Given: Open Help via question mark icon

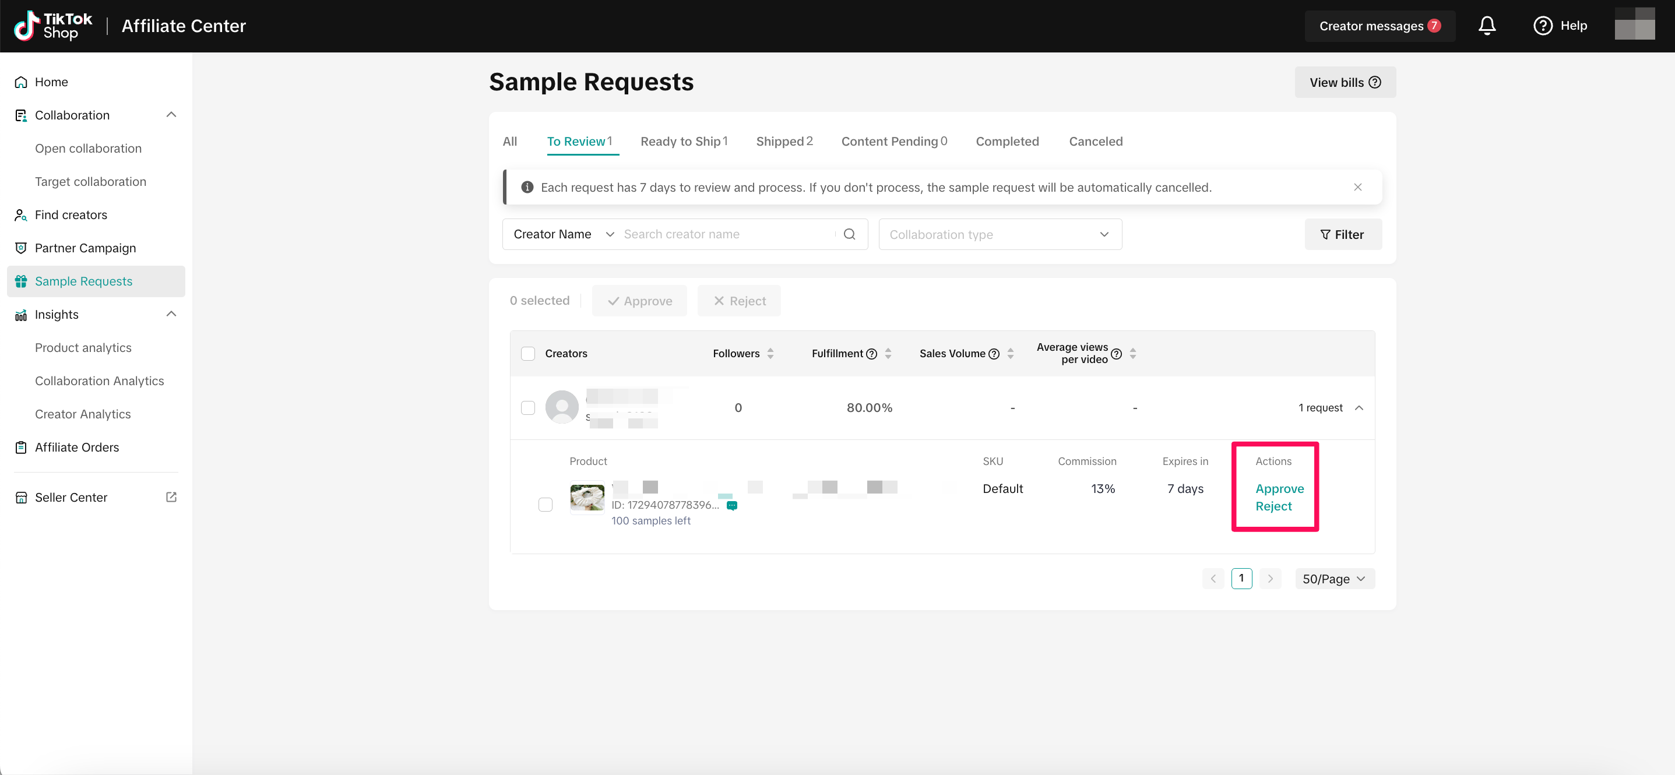Looking at the screenshot, I should [x=1542, y=26].
